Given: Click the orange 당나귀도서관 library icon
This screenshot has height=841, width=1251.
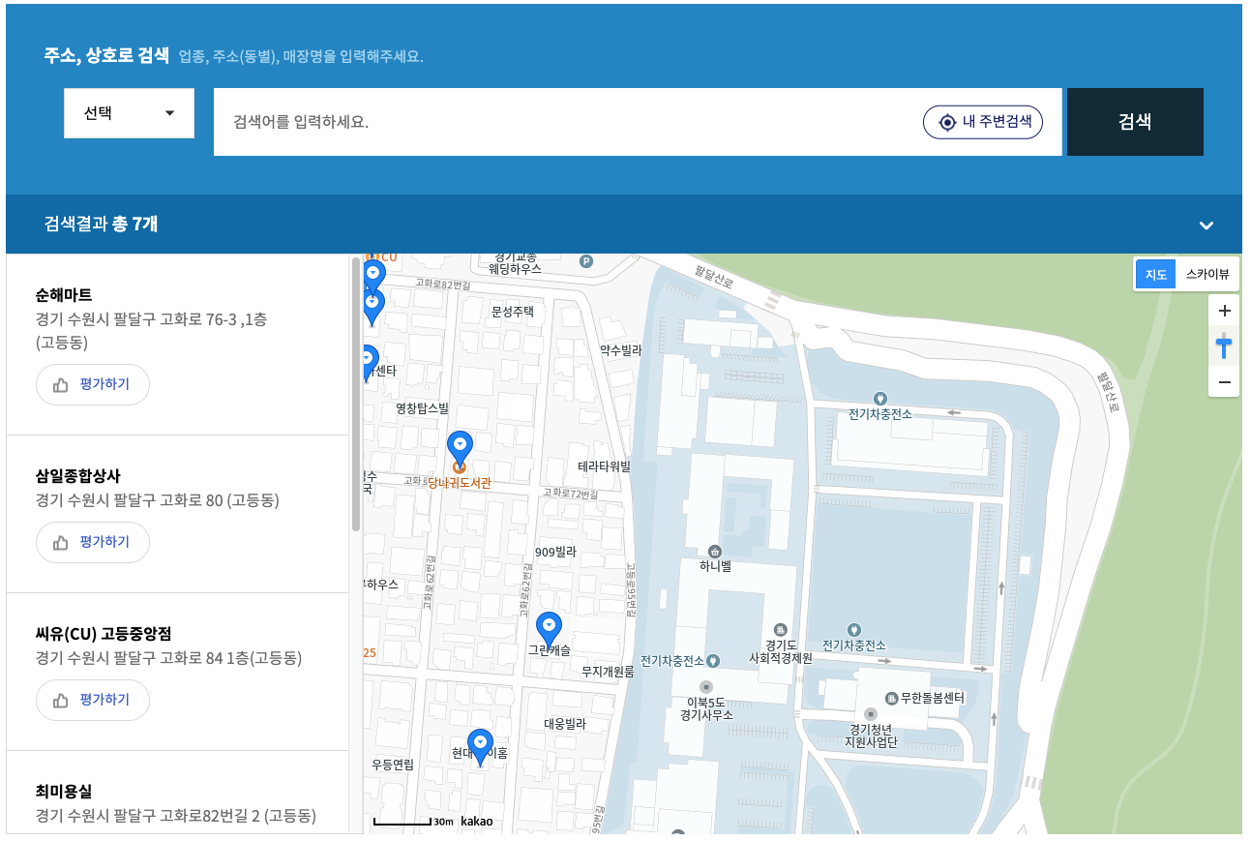Looking at the screenshot, I should coord(460,467).
